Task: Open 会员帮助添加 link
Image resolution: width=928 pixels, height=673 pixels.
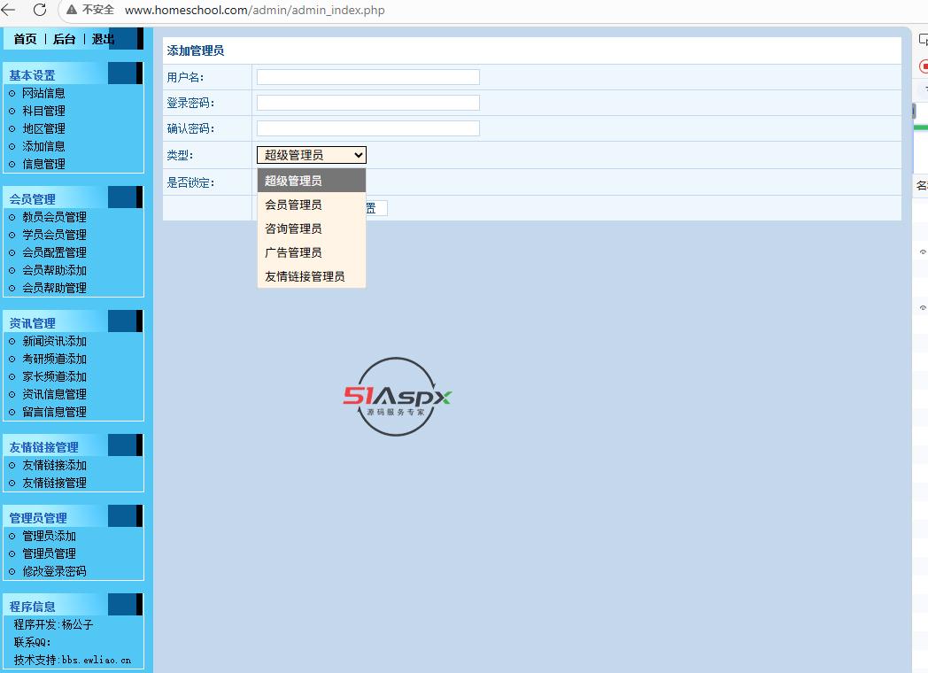Action: (54, 270)
